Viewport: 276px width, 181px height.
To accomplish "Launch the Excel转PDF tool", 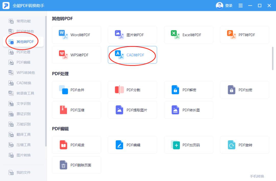I will (x=189, y=35).
